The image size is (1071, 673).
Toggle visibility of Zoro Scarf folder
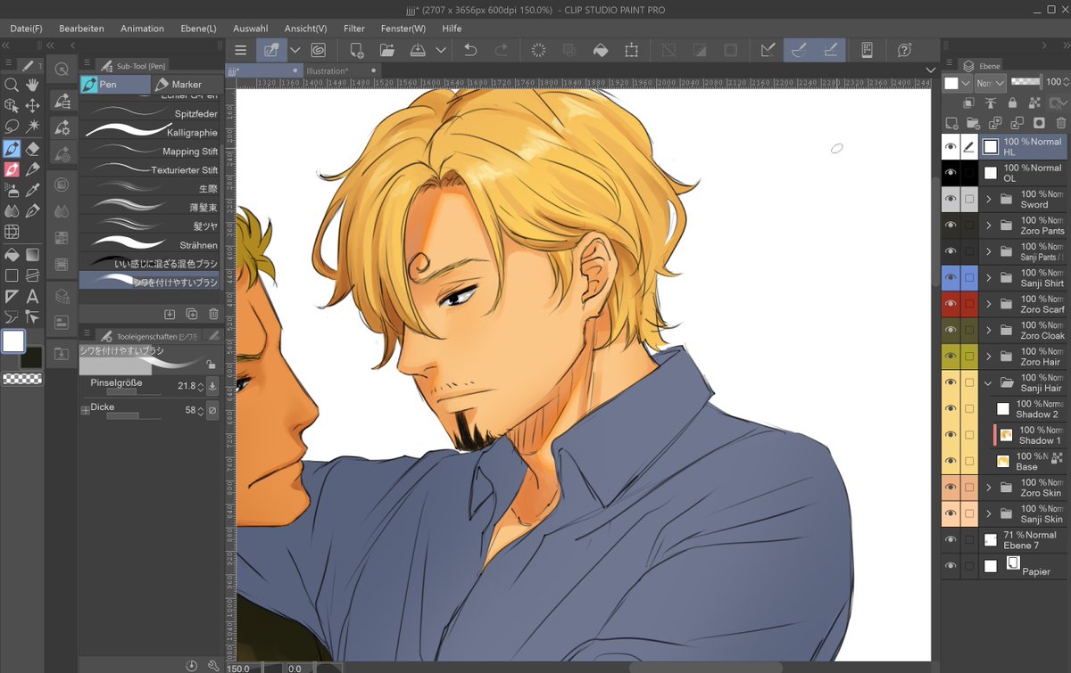pyautogui.click(x=951, y=304)
